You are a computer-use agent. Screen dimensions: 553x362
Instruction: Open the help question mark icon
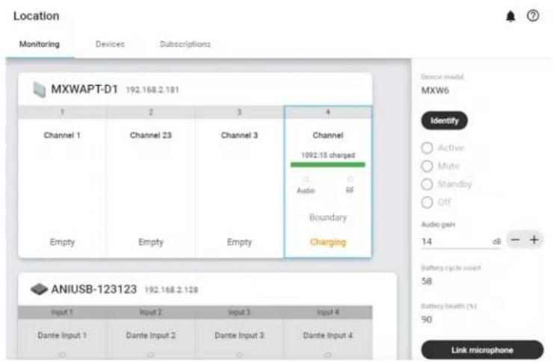533,16
